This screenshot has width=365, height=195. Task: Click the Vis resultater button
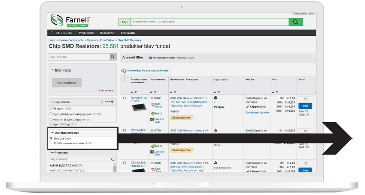coord(67,83)
